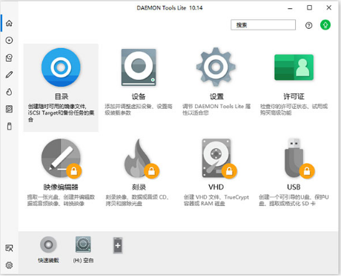Open the gear Preferences sidebar icon
The image size is (341, 277).
(9, 265)
